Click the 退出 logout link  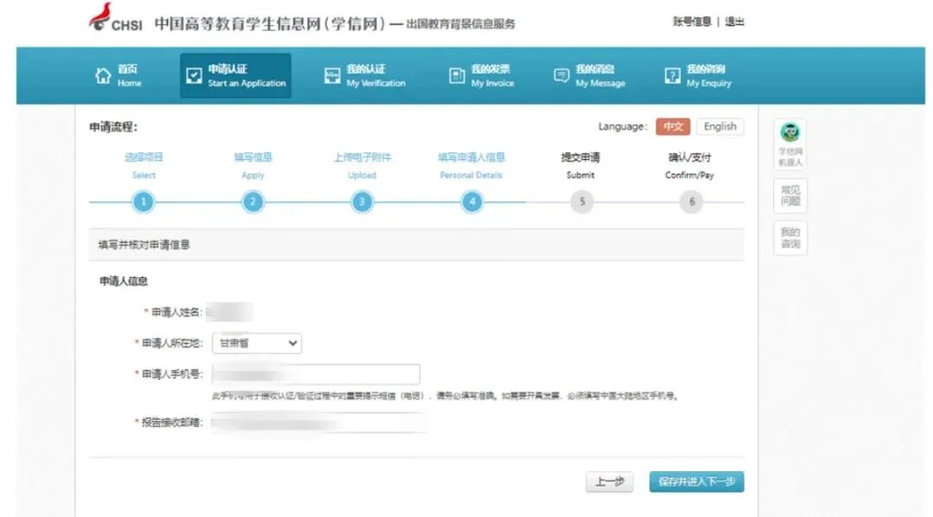(735, 22)
